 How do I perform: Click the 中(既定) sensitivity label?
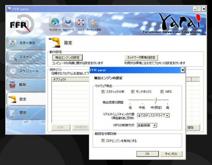click(156, 108)
